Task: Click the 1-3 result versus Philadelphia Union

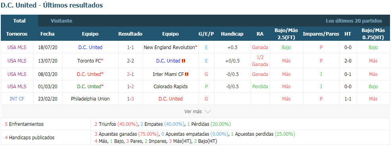Action: coord(130,99)
